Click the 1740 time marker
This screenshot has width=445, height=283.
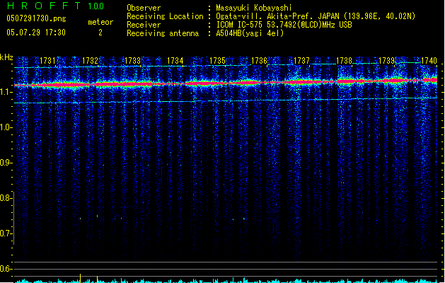(429, 61)
